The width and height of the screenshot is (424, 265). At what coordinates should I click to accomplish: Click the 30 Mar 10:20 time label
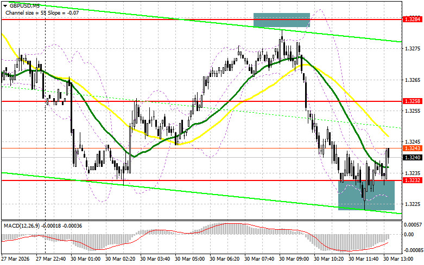[328, 259]
